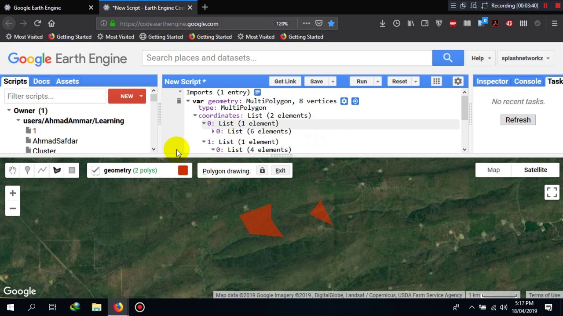Open Firefox downloads arrow
Viewport: 563px width, 316px height.
click(x=383, y=23)
